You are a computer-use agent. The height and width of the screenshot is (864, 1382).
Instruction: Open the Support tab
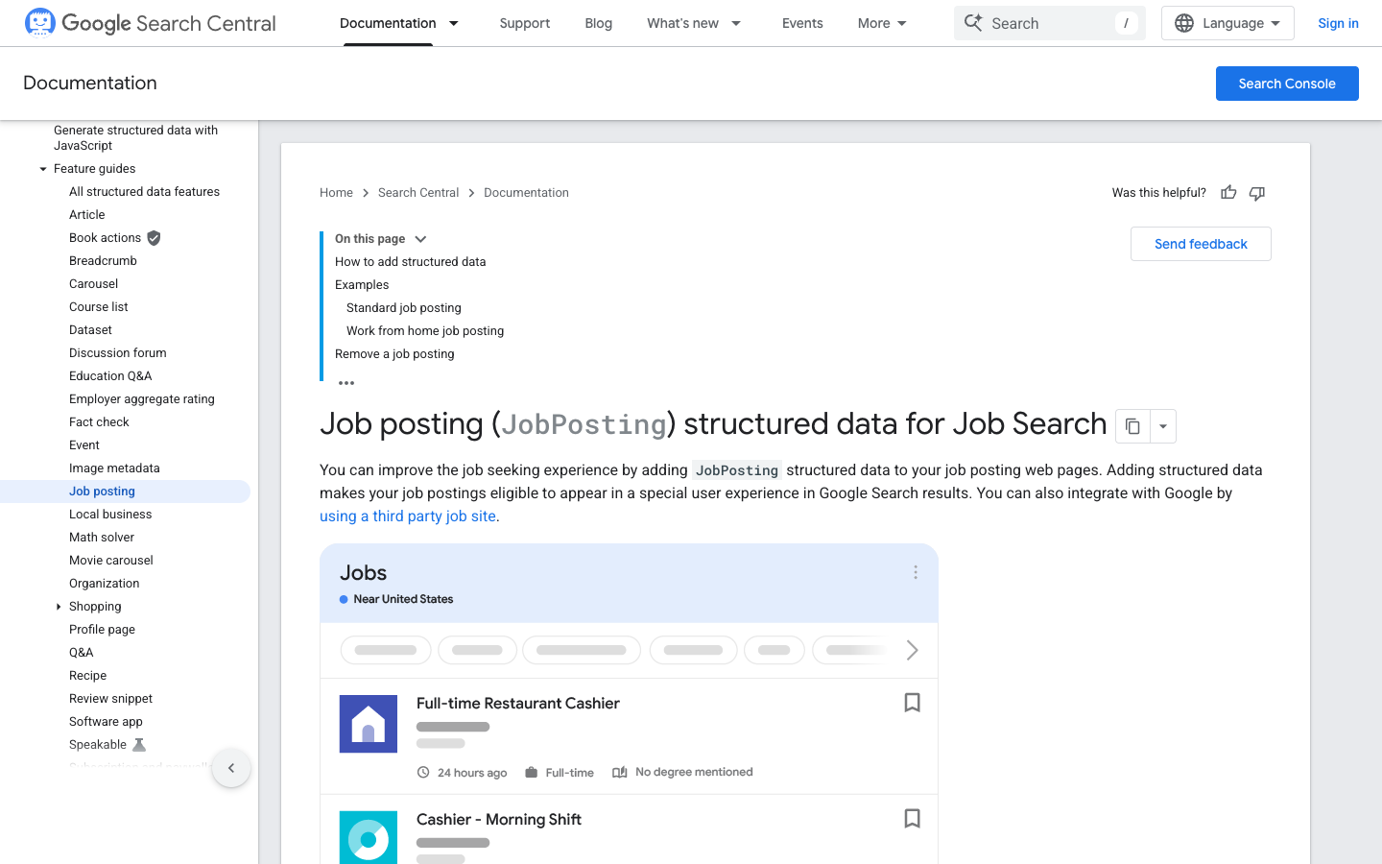pyautogui.click(x=525, y=23)
